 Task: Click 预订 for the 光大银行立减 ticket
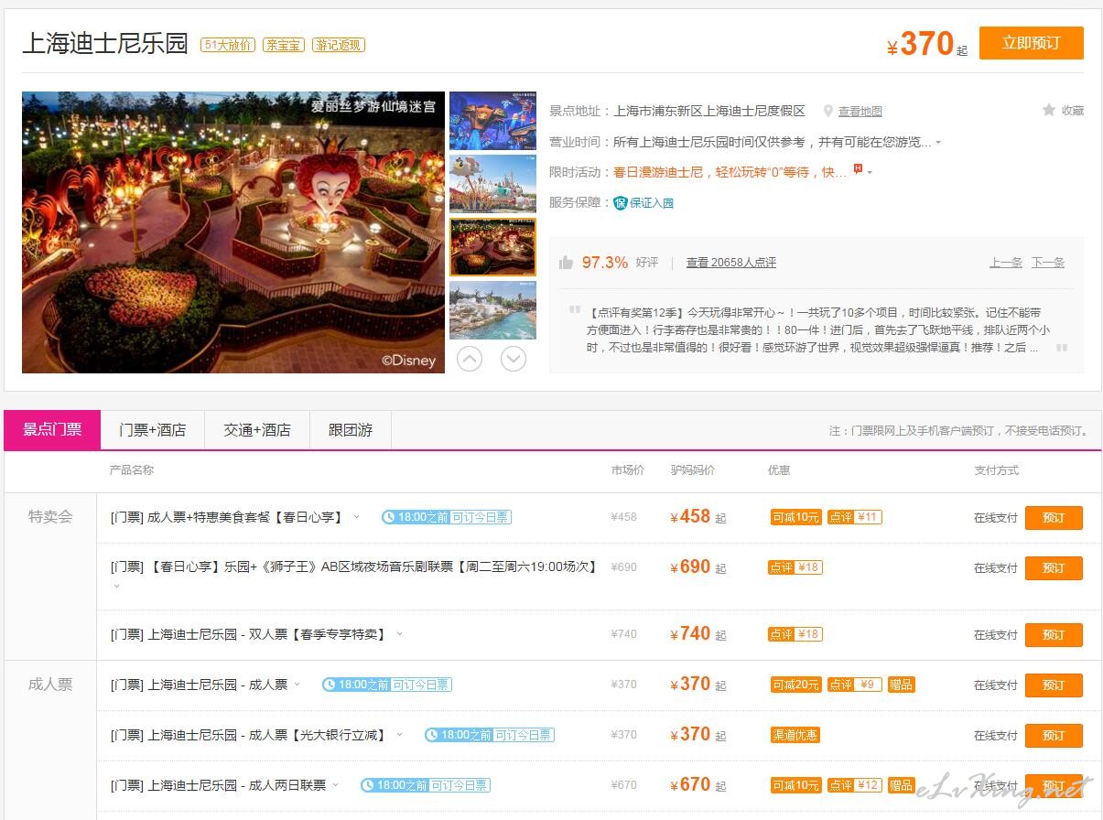[x=1054, y=736]
